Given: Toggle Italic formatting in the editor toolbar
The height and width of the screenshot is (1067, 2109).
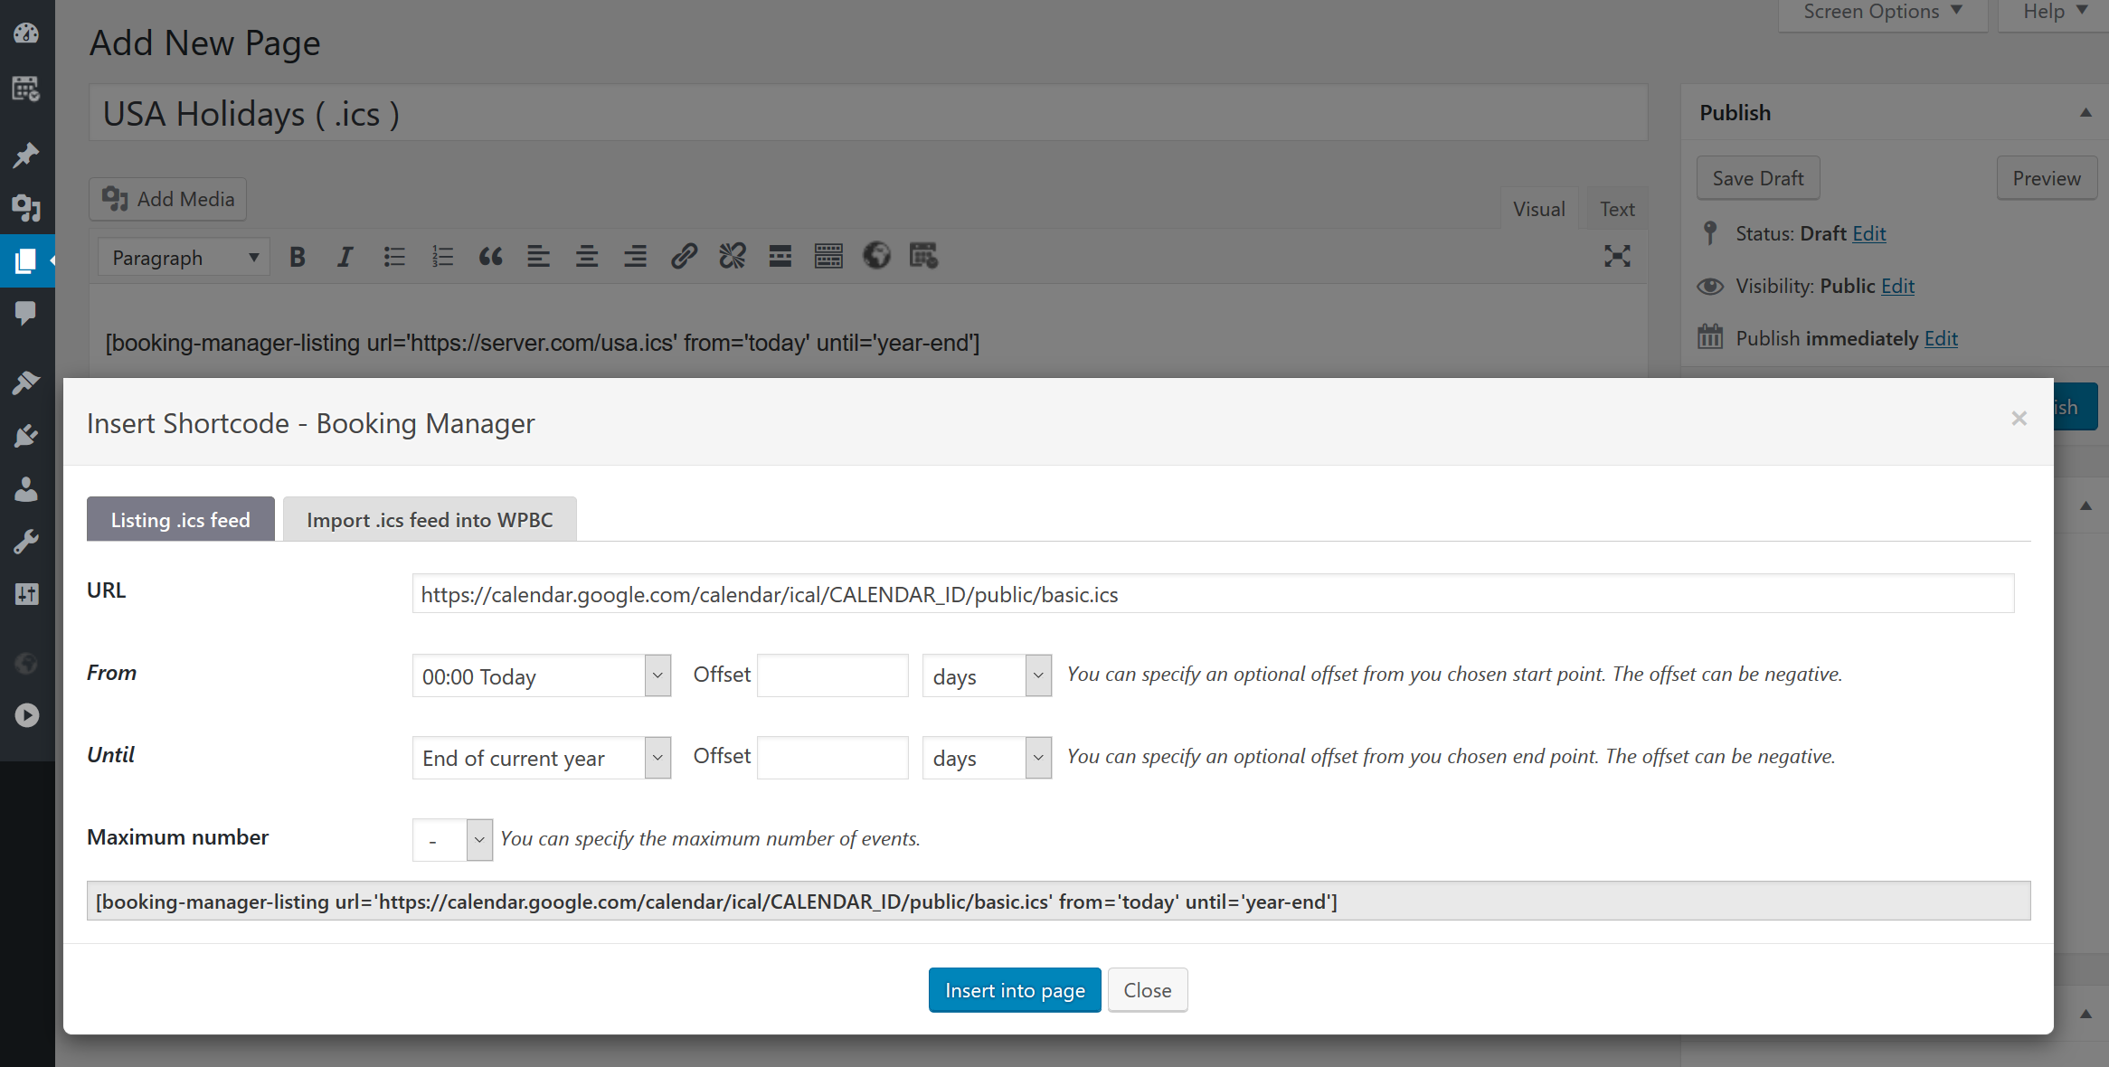Looking at the screenshot, I should pos(345,257).
